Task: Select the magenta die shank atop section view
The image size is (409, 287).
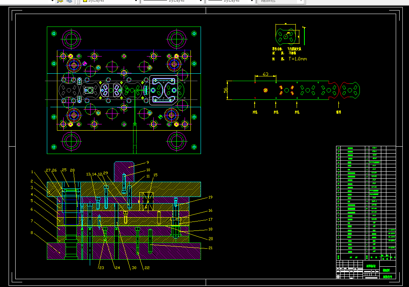Action: 124,172
